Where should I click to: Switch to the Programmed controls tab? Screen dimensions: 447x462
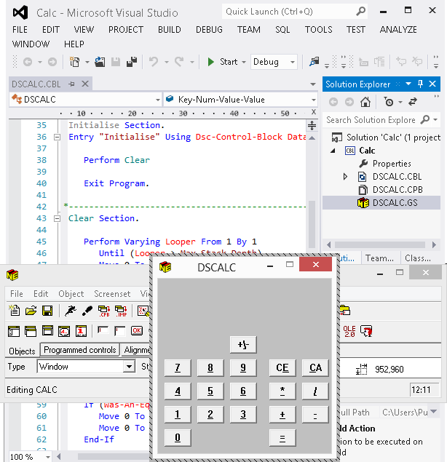(80, 350)
